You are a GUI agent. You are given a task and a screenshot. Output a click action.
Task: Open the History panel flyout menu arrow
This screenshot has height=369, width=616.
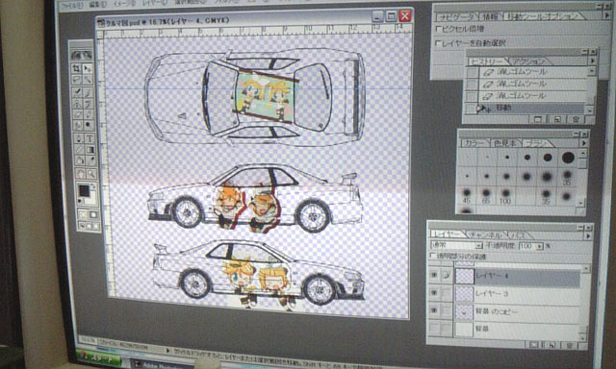tap(592, 61)
